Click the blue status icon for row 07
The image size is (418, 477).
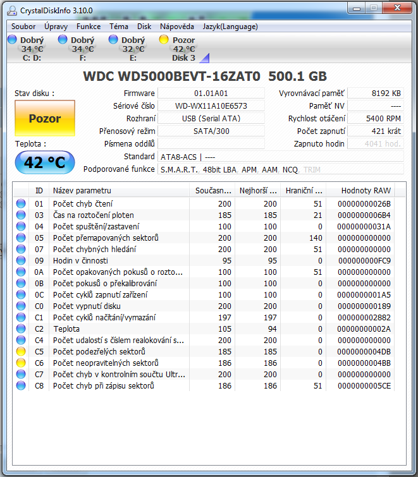[x=21, y=249]
